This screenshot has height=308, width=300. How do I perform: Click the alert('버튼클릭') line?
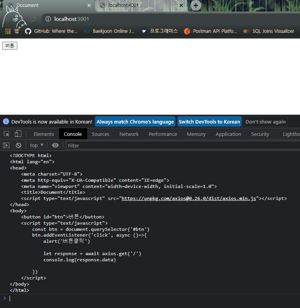[x=67, y=241]
